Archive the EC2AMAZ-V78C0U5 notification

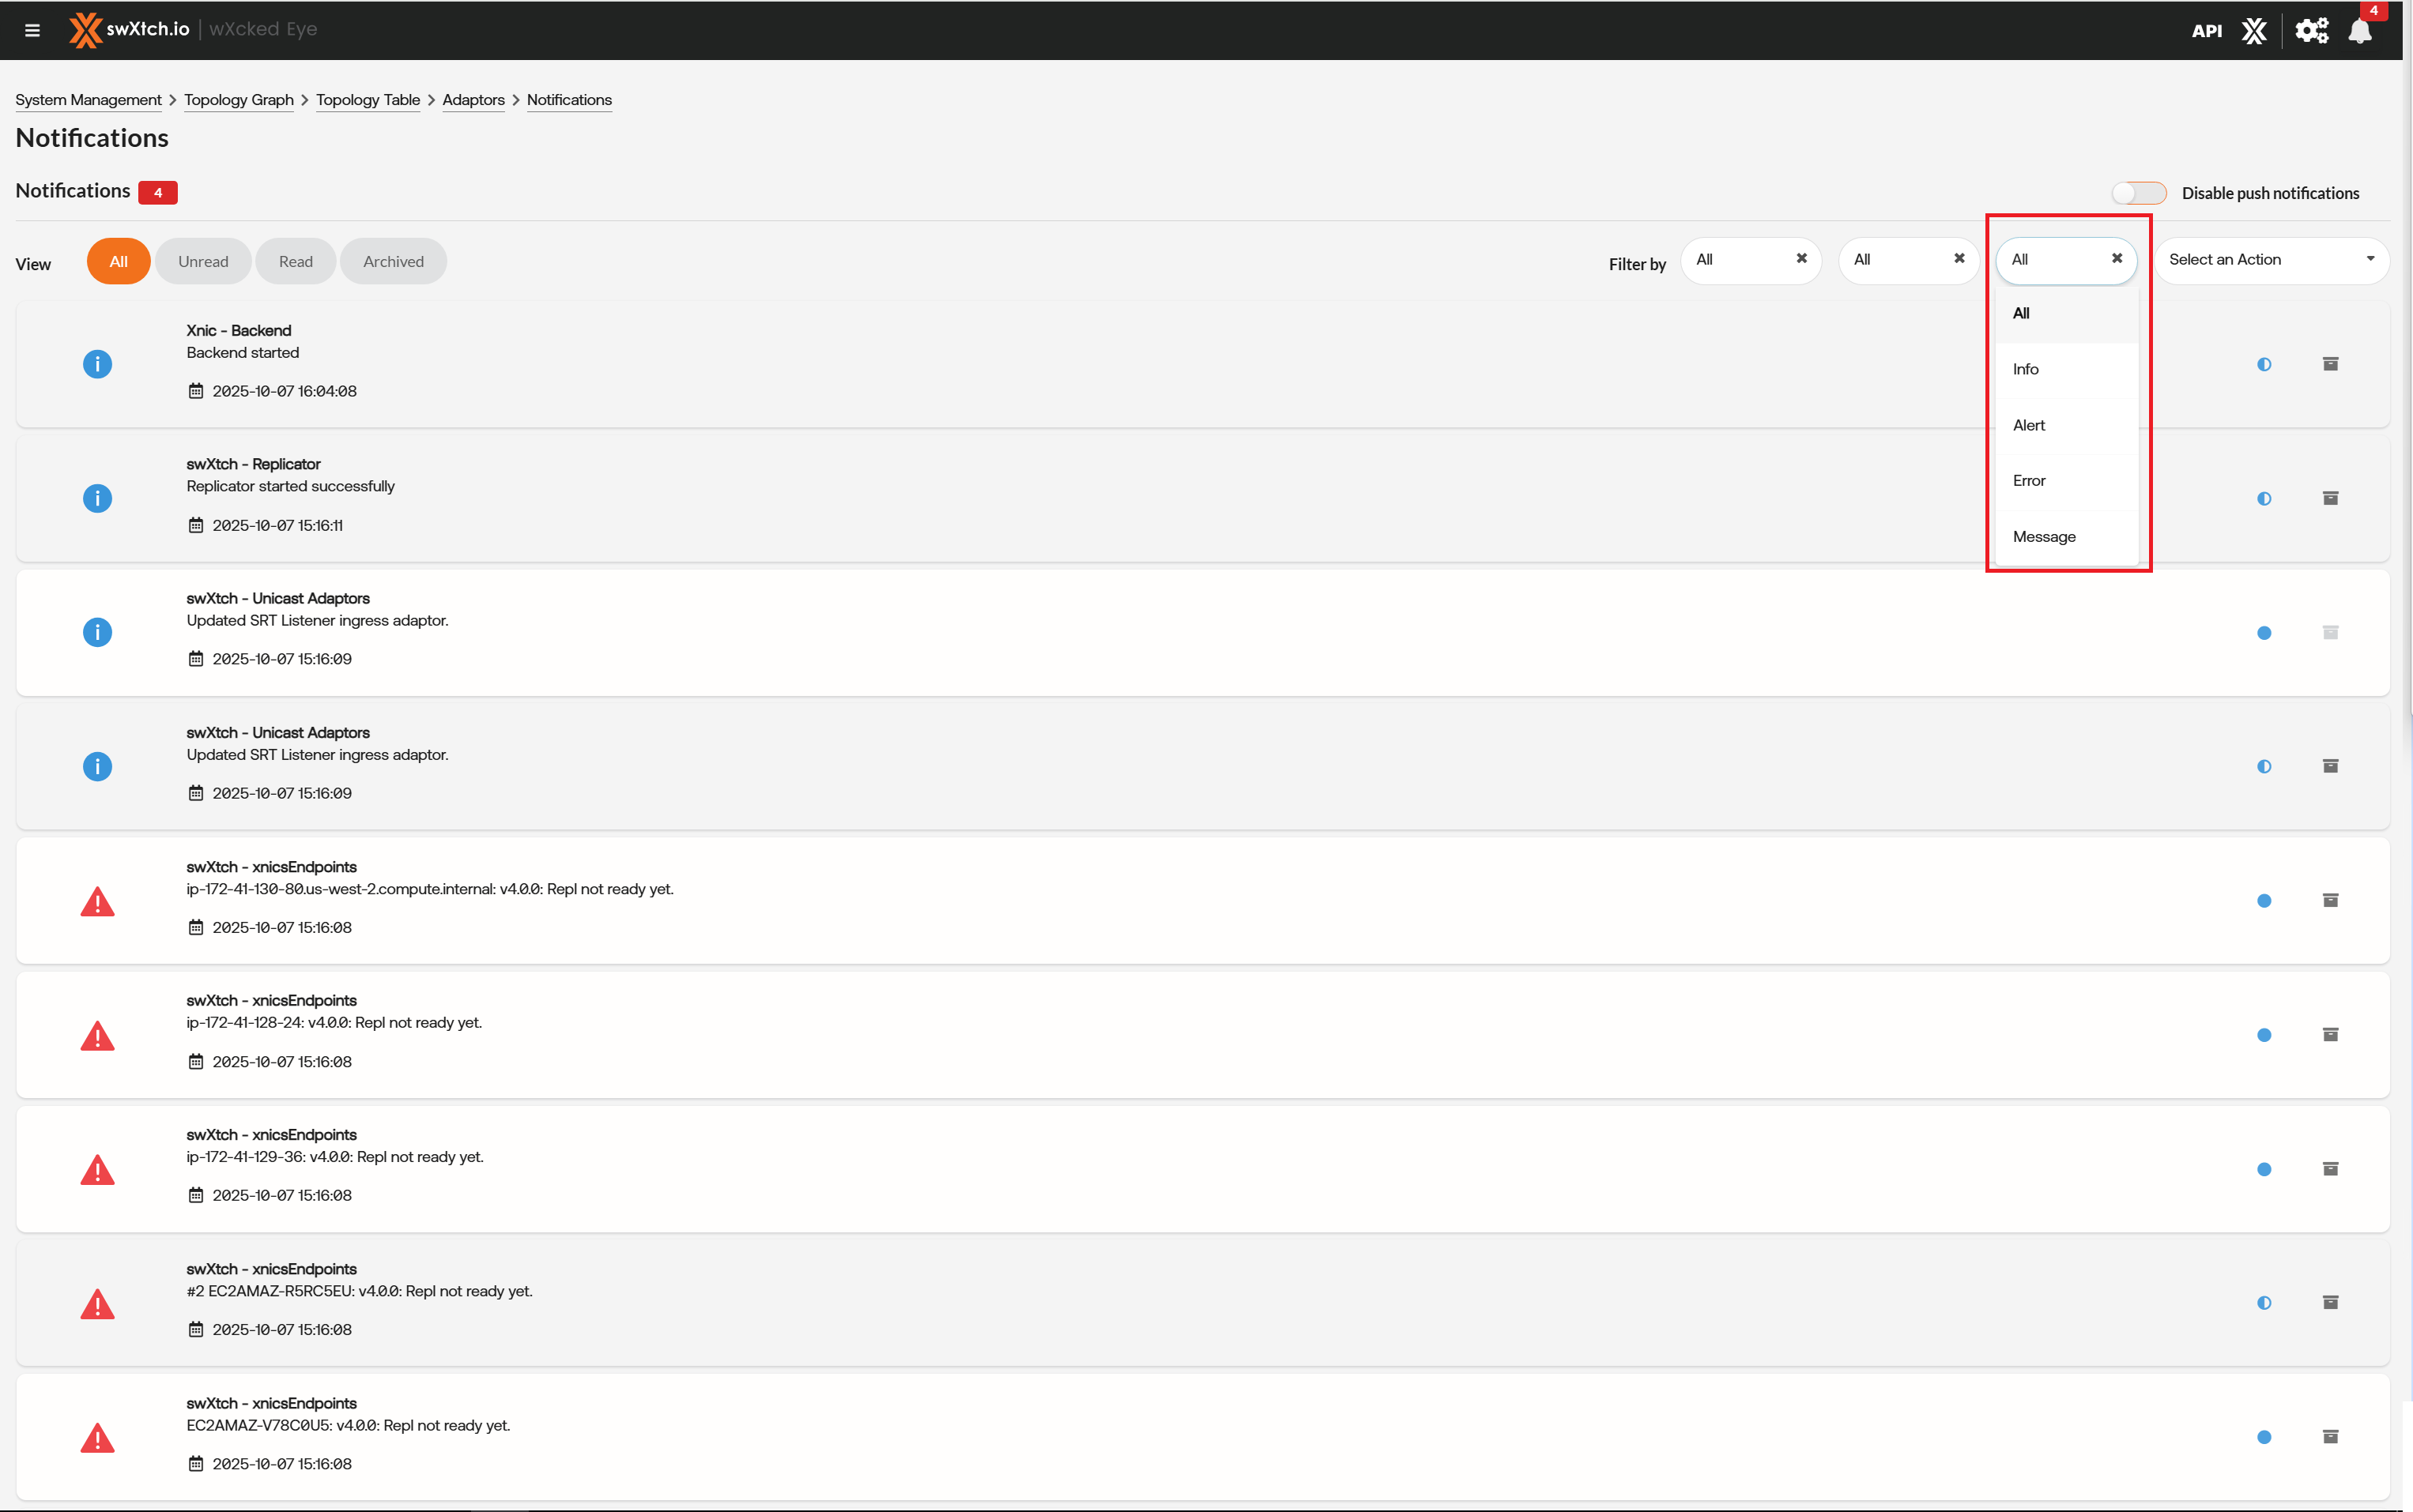click(x=2330, y=1437)
